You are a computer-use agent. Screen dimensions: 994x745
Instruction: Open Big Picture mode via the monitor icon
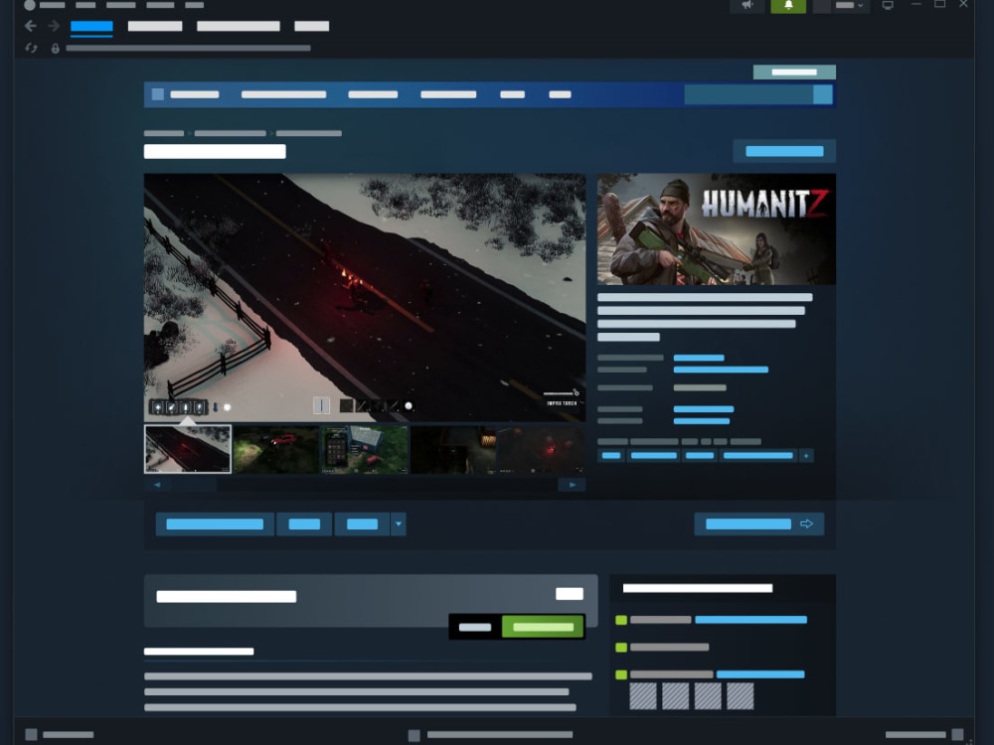click(888, 5)
